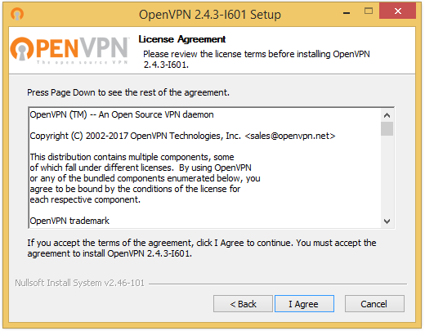Screen dimensions: 425x331
Task: Click the 'Press Page Down' instruction text
Action: 128,92
